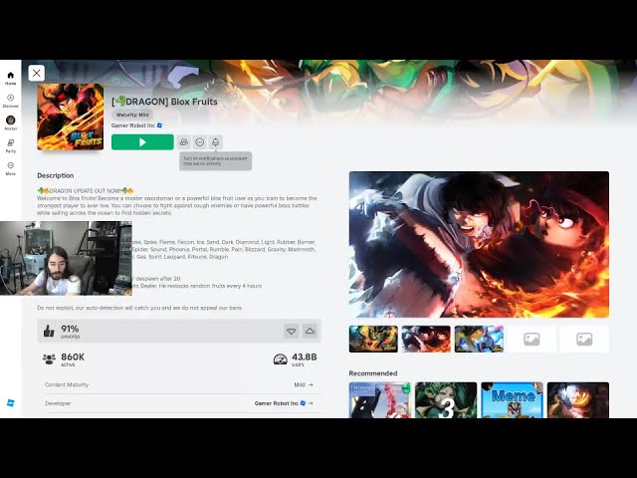Screen dimensions: 637x478
Task: Open the recommended Meme game tile
Action: (512, 400)
